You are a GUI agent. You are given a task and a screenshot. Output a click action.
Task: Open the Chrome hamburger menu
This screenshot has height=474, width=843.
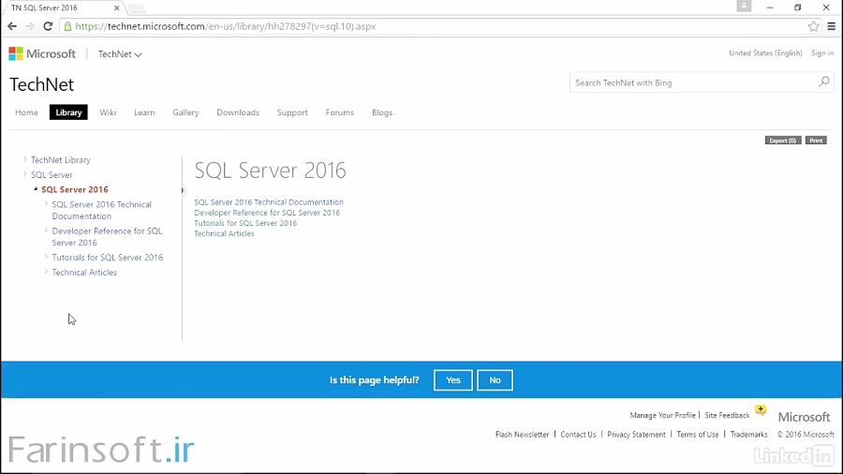coord(831,26)
